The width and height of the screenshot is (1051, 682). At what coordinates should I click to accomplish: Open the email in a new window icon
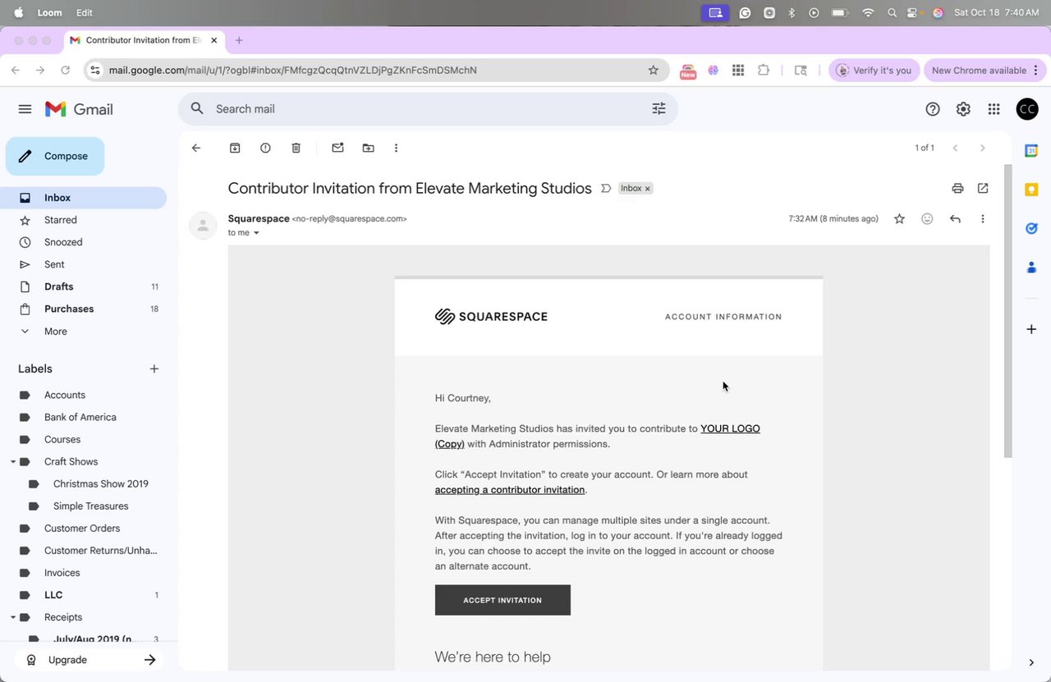(x=983, y=188)
